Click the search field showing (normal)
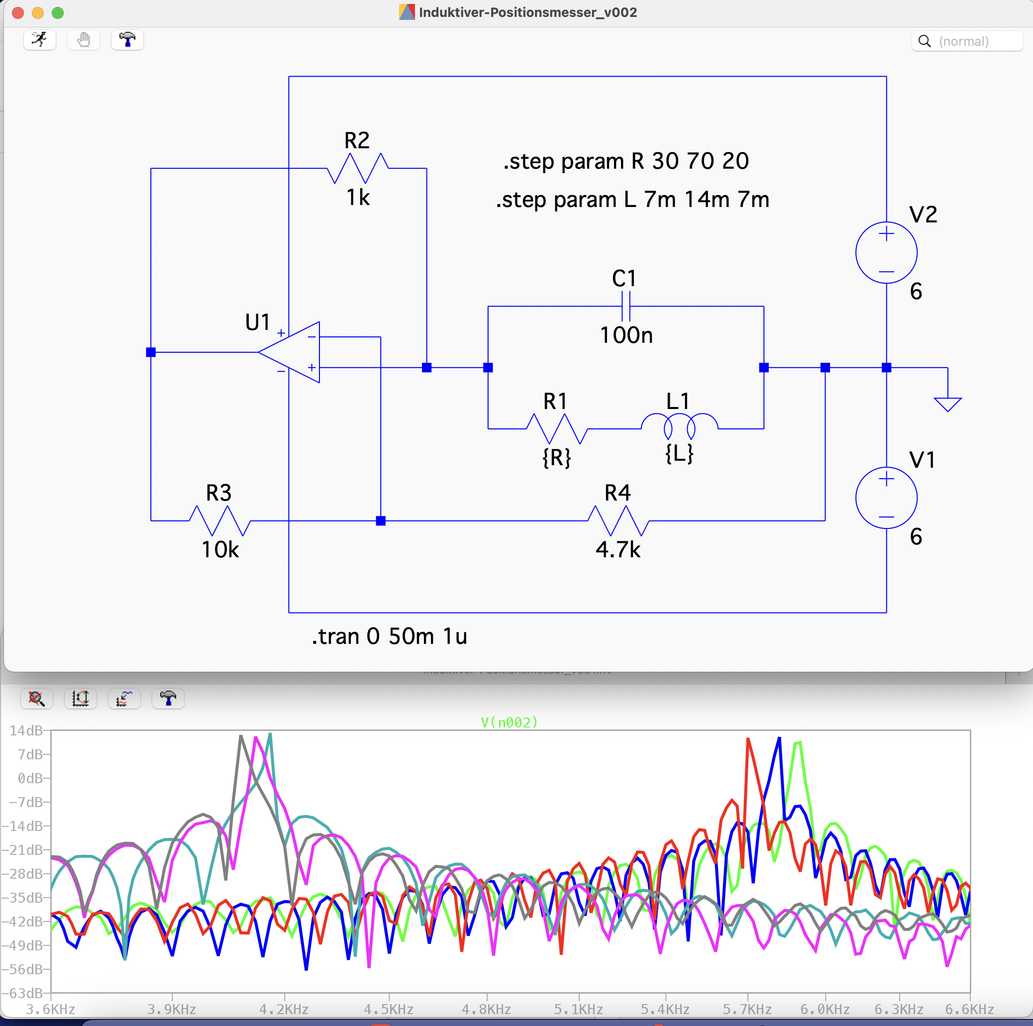The width and height of the screenshot is (1033, 1026). 967,41
